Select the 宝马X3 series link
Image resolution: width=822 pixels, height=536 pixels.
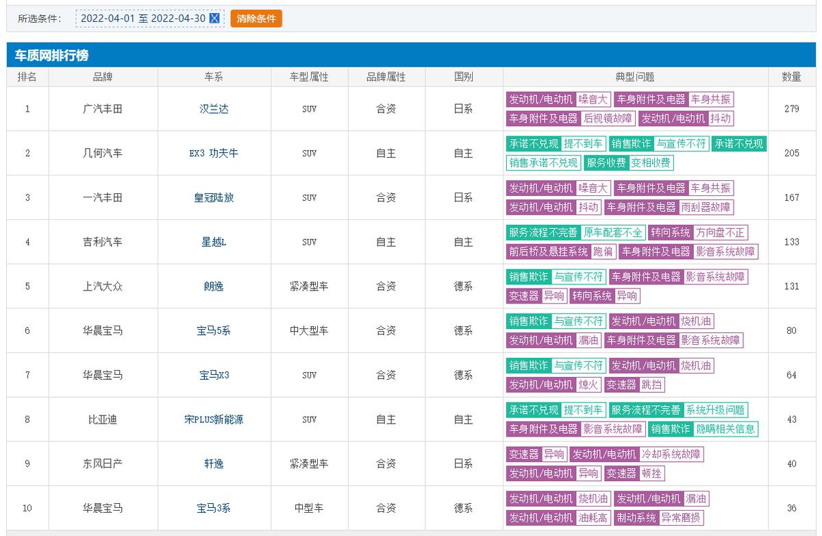click(x=214, y=376)
